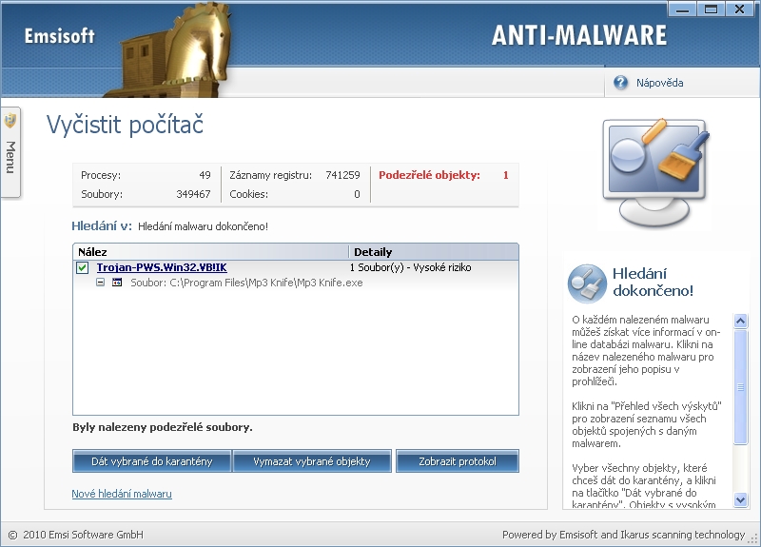Collapse the Soubor file entry tree node
Screen dimensions: 761x547
point(100,282)
